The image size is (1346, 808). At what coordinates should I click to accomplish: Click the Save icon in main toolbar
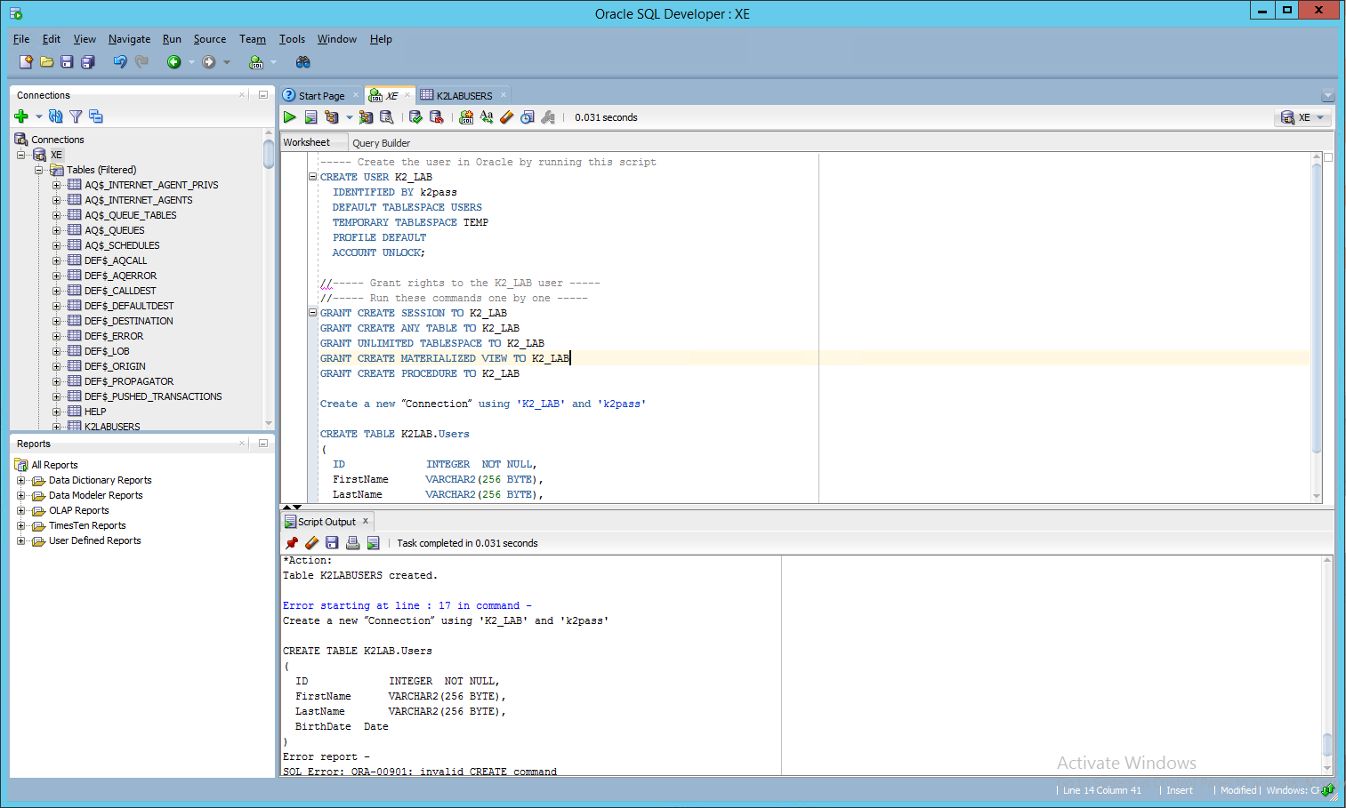[x=67, y=61]
